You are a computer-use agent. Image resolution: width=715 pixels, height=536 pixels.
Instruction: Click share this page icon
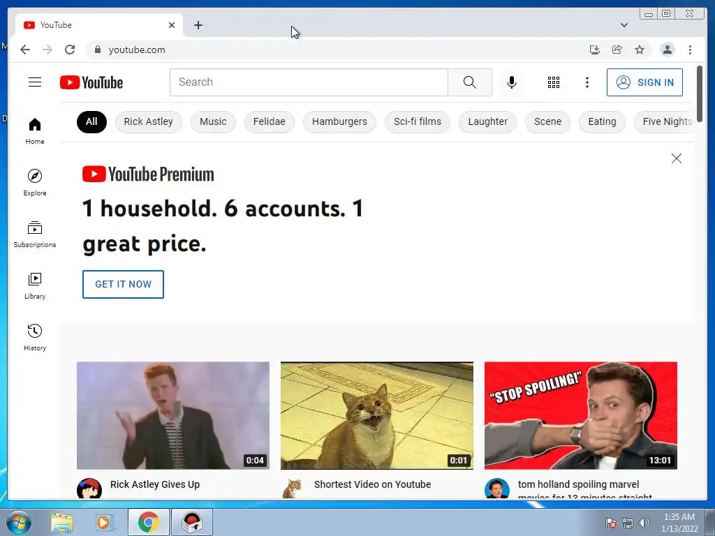(x=617, y=50)
